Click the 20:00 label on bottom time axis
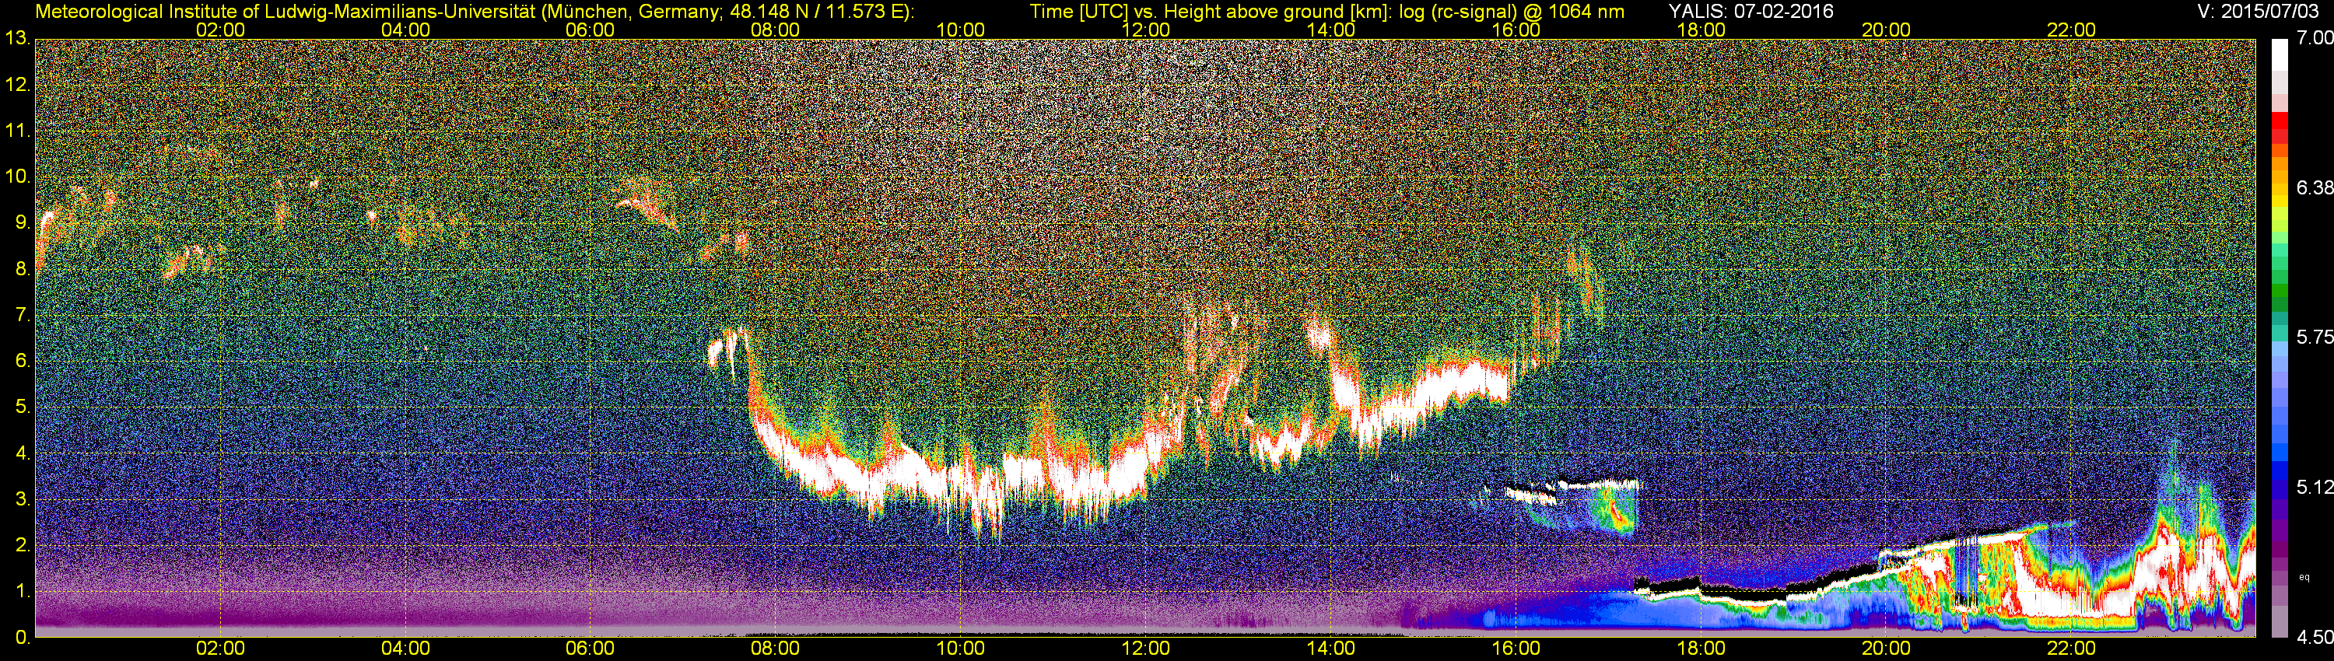The height and width of the screenshot is (661, 2334). [x=1887, y=649]
